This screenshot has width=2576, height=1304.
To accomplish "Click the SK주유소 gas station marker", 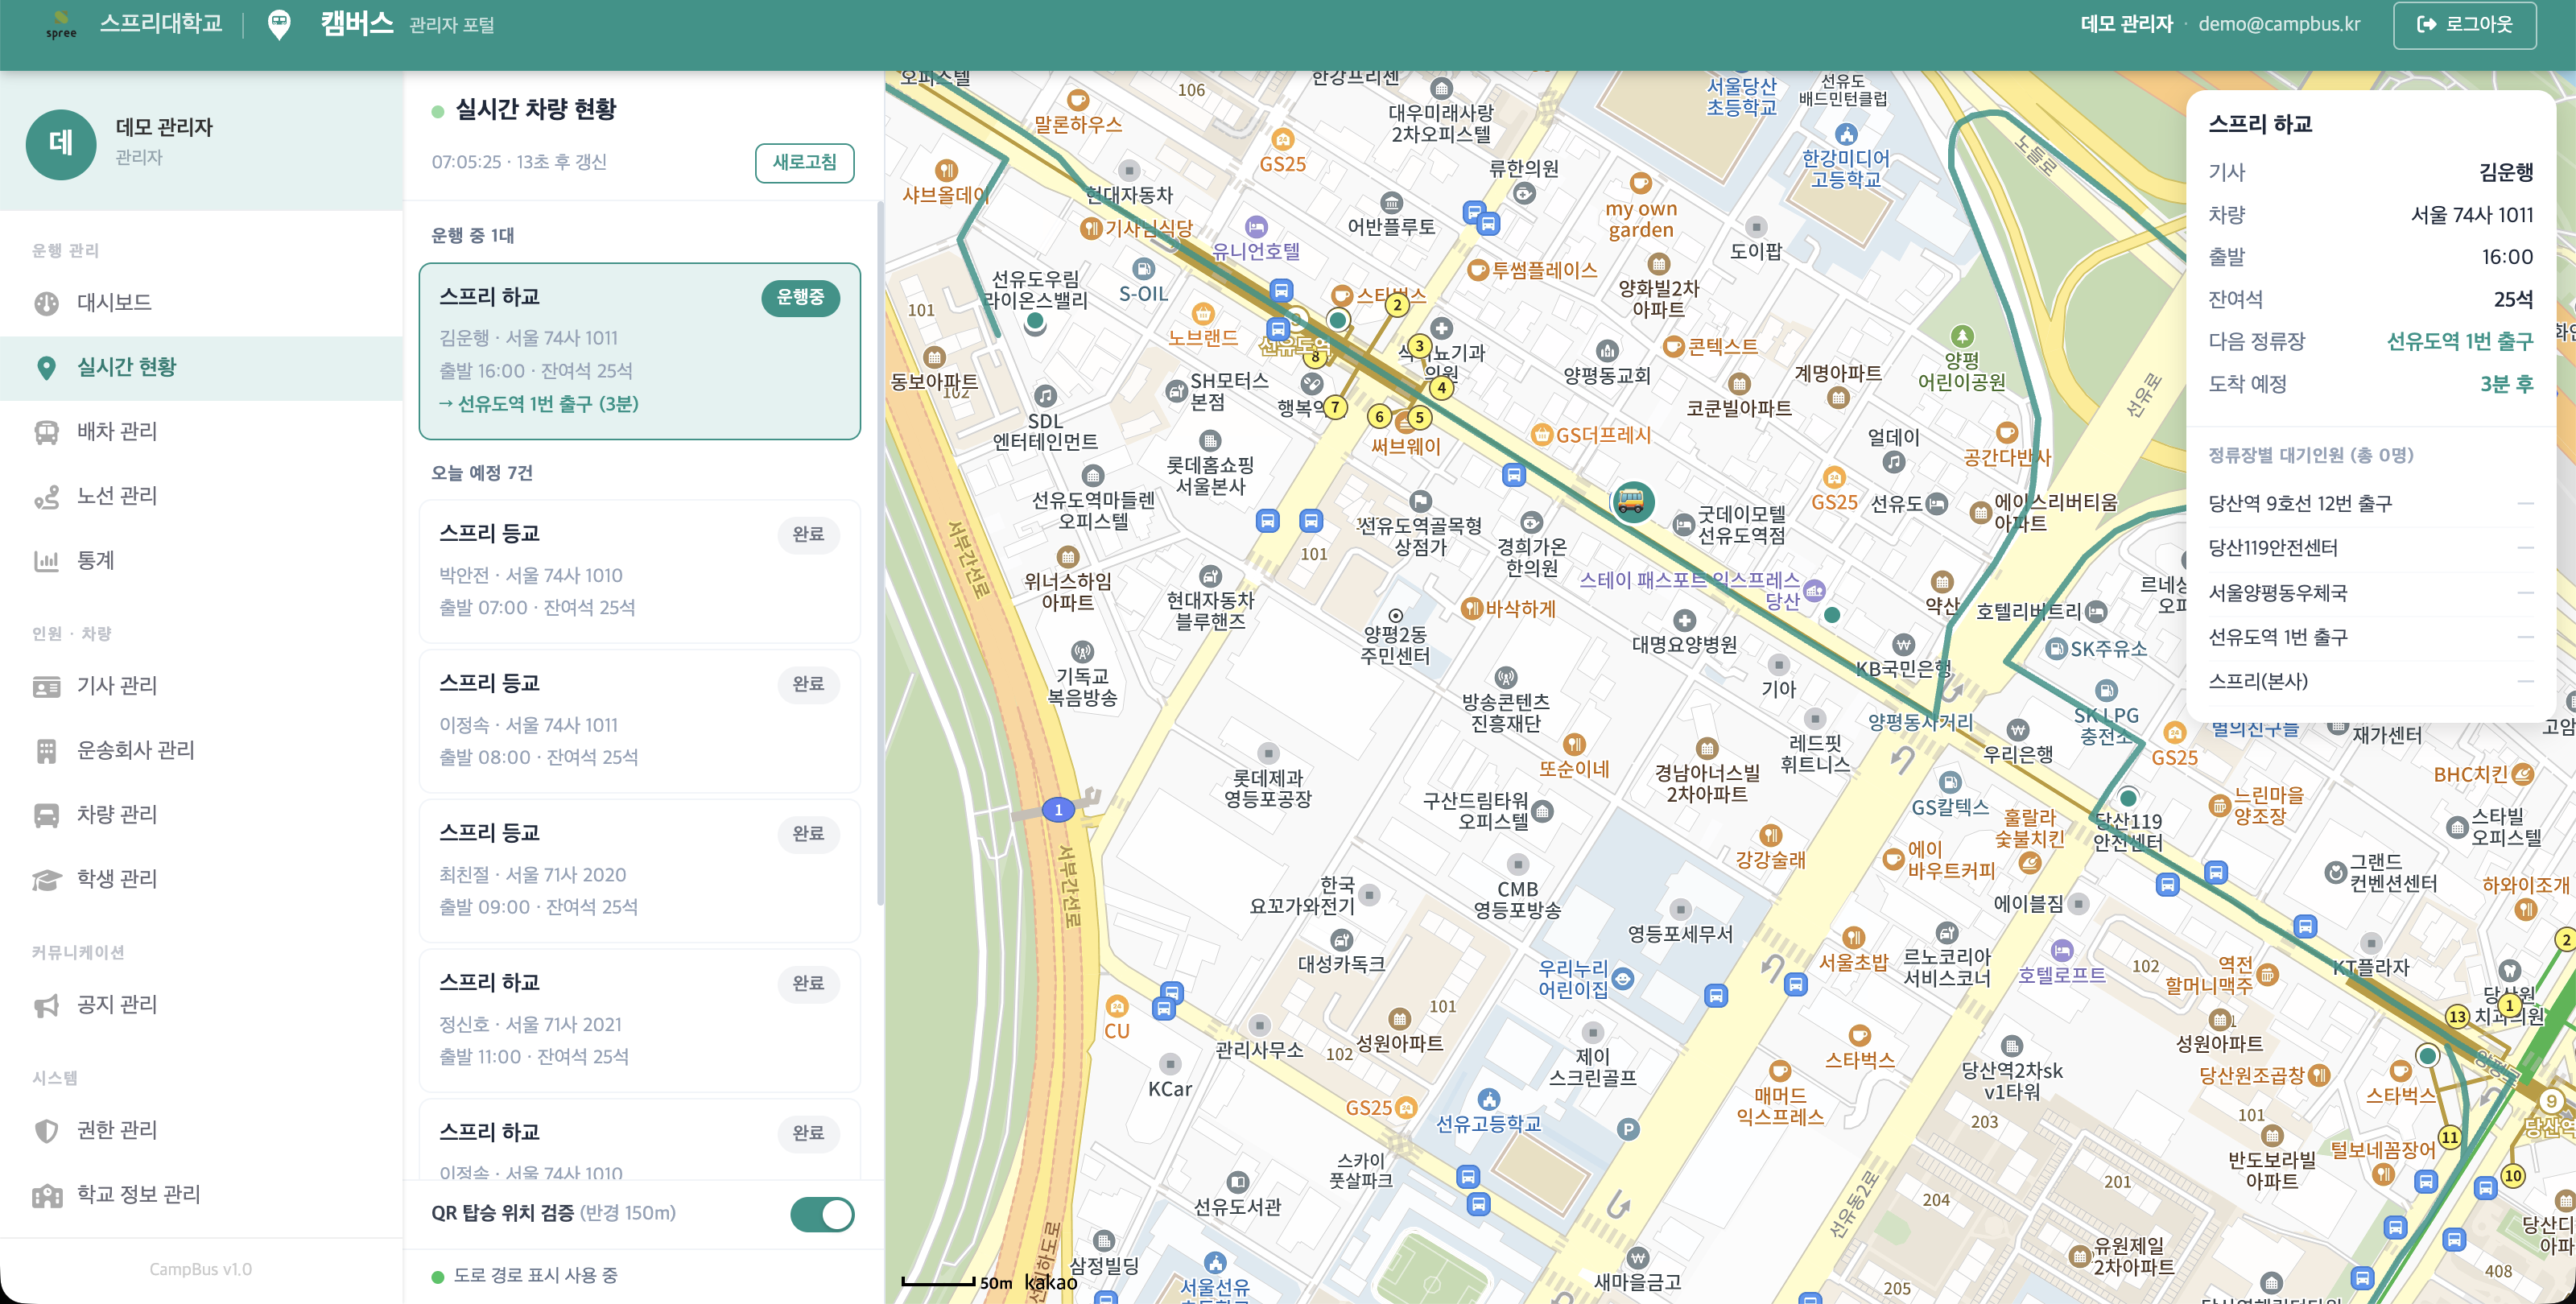I will coord(2056,648).
